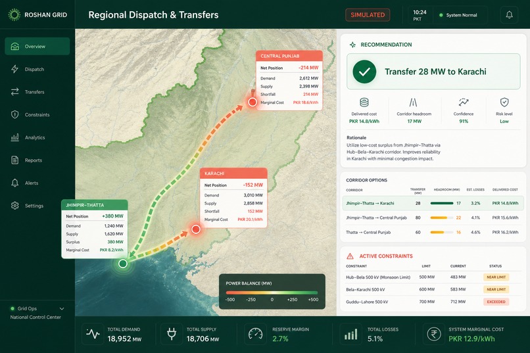Click the 18,952 MW total demand value
The width and height of the screenshot is (530, 353).
tap(124, 339)
